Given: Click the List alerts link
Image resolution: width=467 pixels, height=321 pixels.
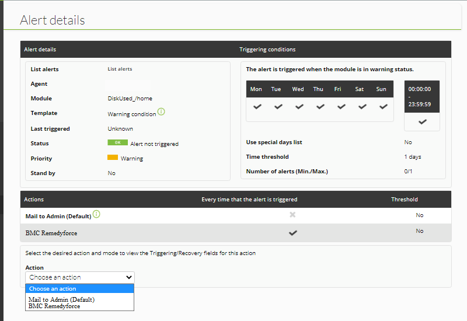Looking at the screenshot, I should pos(120,69).
